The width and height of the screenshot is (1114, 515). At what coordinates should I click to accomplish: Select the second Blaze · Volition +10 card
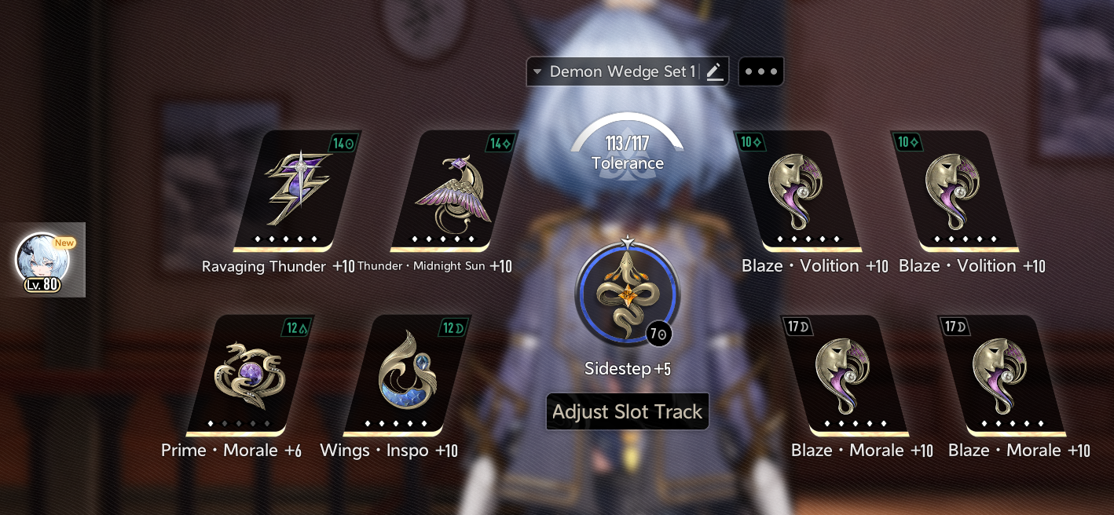pos(956,191)
